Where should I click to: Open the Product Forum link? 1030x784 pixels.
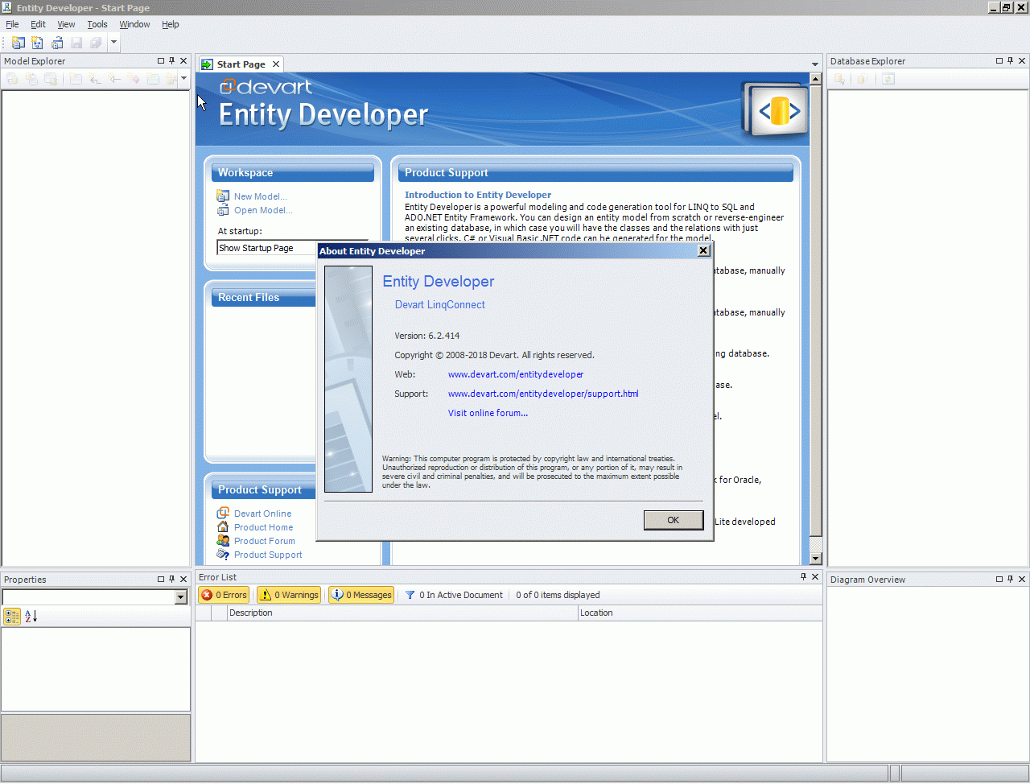click(x=265, y=541)
